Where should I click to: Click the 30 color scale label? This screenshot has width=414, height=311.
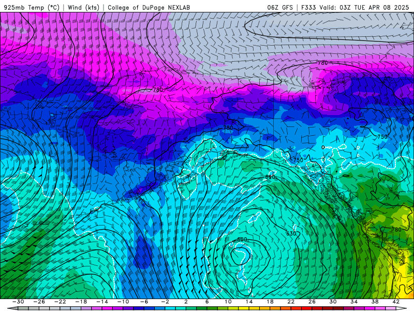pyautogui.click(x=333, y=302)
